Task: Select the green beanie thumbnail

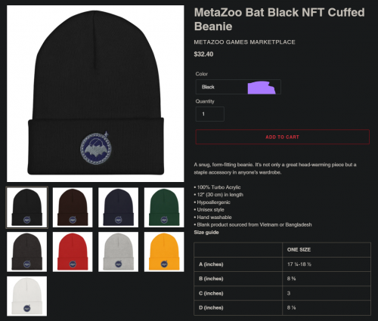Action: [x=164, y=208]
